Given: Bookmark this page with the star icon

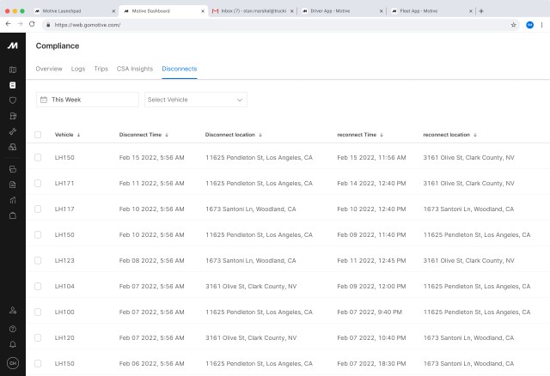Looking at the screenshot, I should pos(514,25).
